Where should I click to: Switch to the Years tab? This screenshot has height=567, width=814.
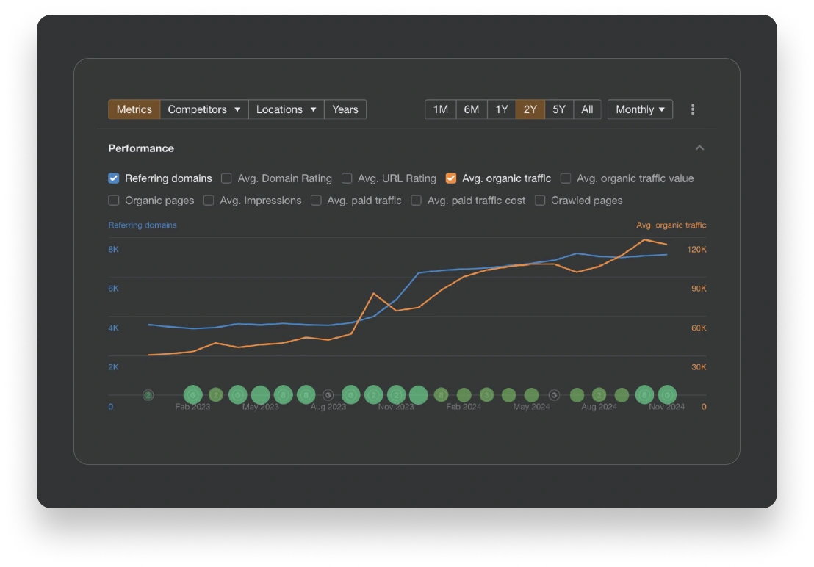click(345, 109)
